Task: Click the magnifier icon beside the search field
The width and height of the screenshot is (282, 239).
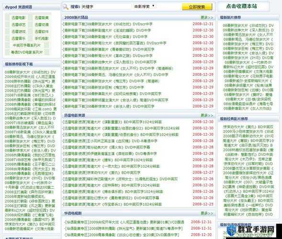Action: coord(66,7)
